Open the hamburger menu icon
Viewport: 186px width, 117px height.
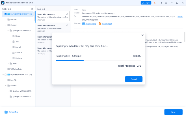[x=166, y=3]
